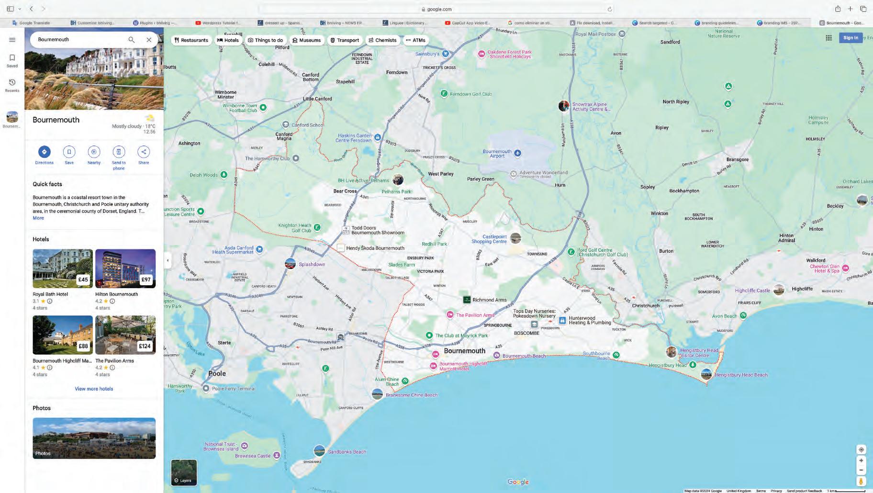Click the Snowtrax Alpine Activity Centre marker
This screenshot has height=493, width=873.
click(x=564, y=106)
